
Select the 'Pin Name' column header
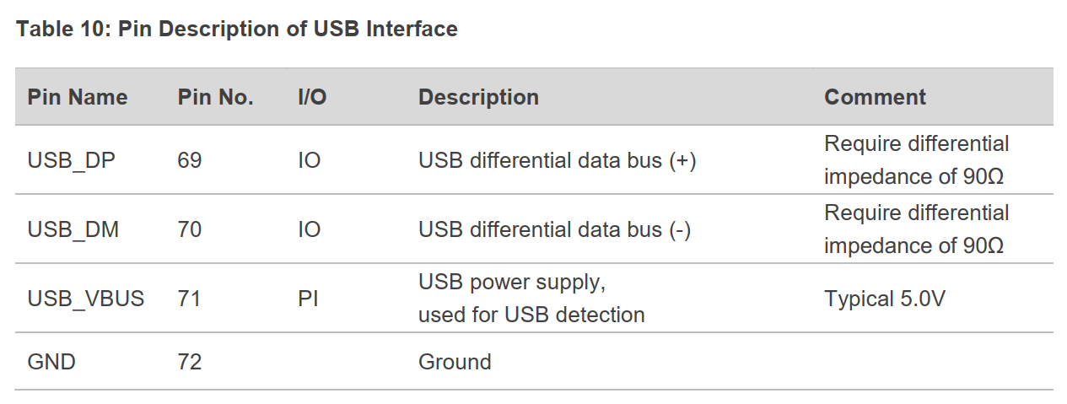(x=78, y=97)
